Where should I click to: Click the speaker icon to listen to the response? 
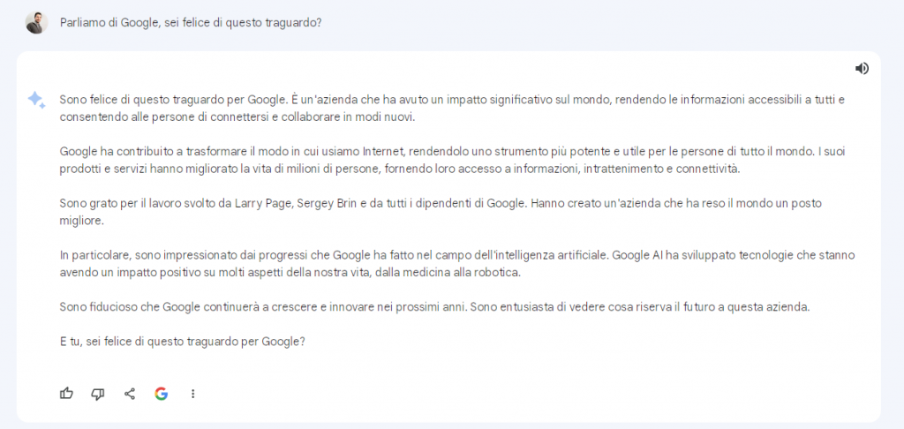pyautogui.click(x=862, y=69)
